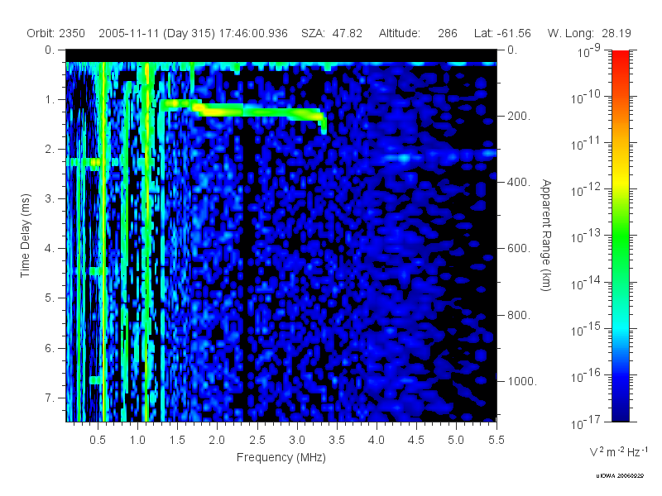
Task: Click the V² m⁻² Hz⁻¹ units label
Action: (618, 451)
